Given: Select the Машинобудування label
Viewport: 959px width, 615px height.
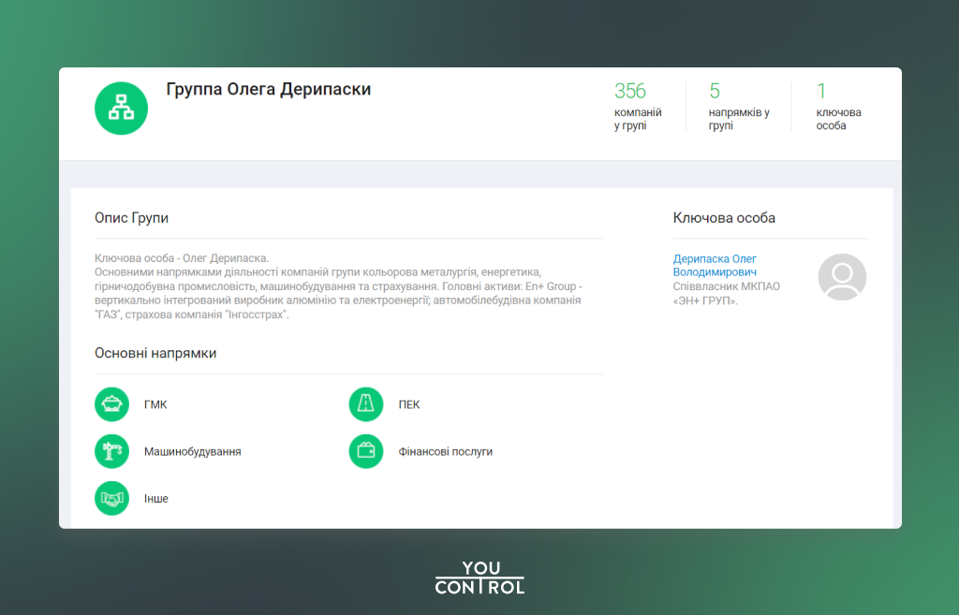Looking at the screenshot, I should pos(193,452).
